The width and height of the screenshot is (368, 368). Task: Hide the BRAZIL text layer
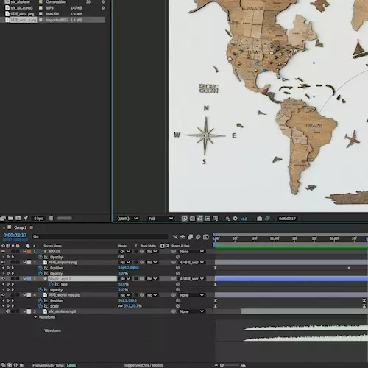[x=3, y=251]
